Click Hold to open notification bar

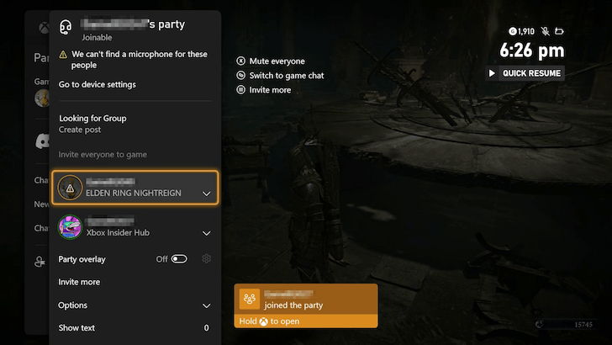click(x=306, y=321)
